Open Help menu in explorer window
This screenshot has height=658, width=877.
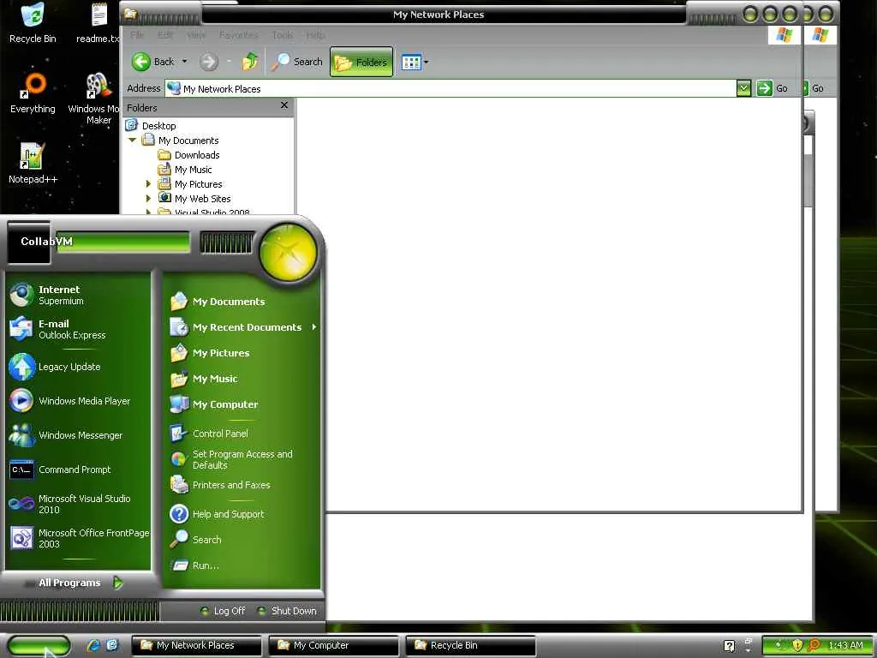[315, 34]
